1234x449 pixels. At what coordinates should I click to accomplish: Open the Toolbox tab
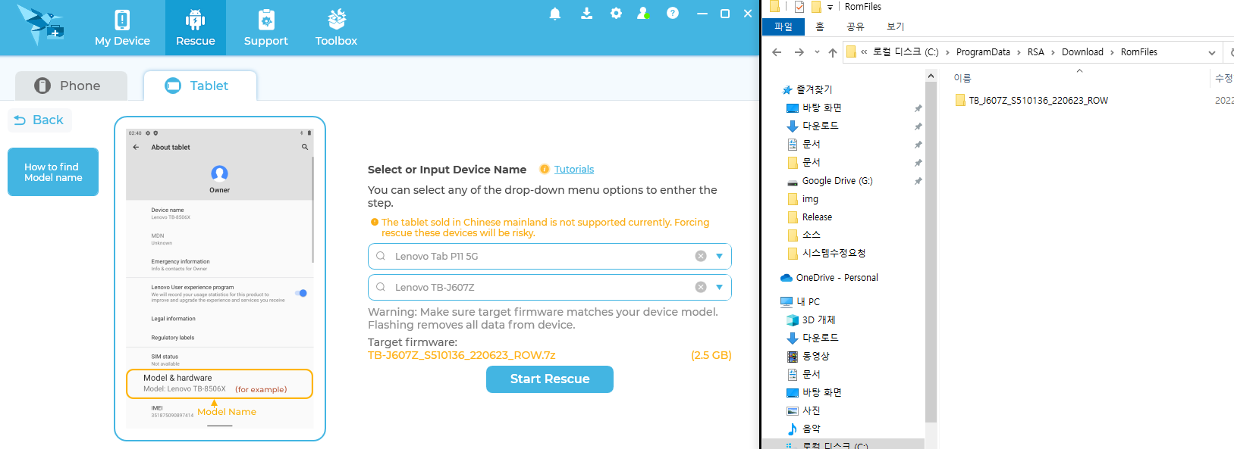click(x=336, y=28)
